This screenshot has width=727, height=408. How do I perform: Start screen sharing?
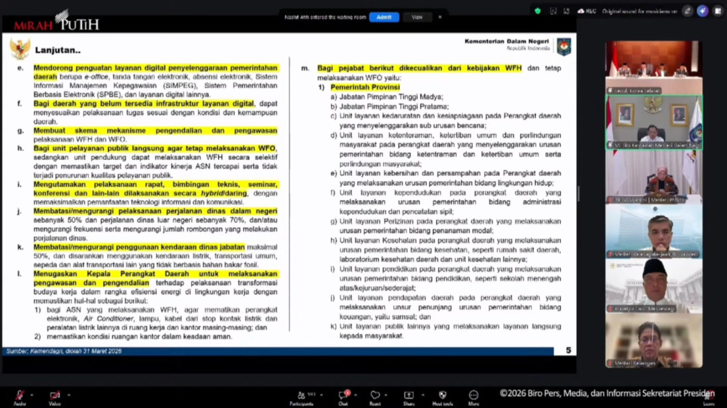[x=408, y=395]
